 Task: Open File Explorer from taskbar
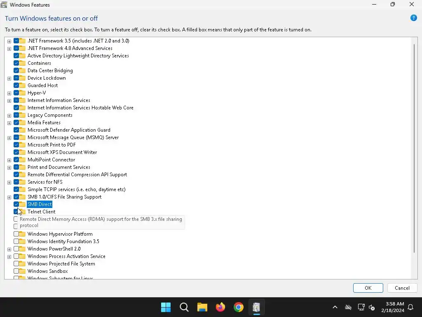click(202, 307)
